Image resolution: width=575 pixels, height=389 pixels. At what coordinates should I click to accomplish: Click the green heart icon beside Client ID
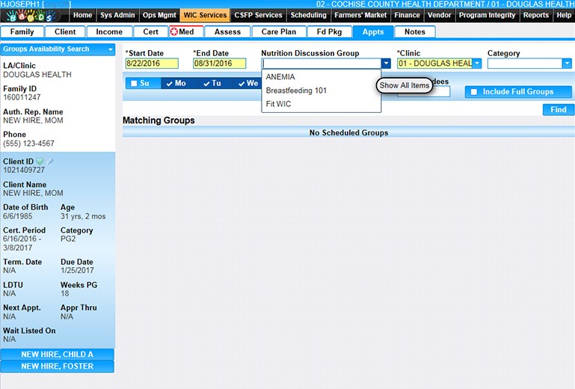coord(40,162)
